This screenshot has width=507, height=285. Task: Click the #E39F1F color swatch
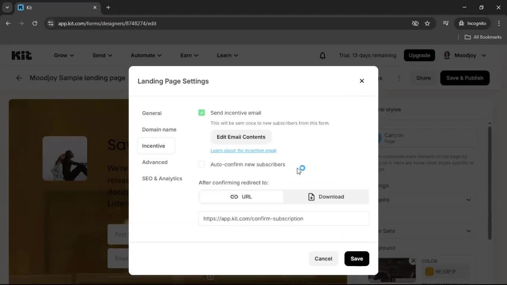click(429, 272)
